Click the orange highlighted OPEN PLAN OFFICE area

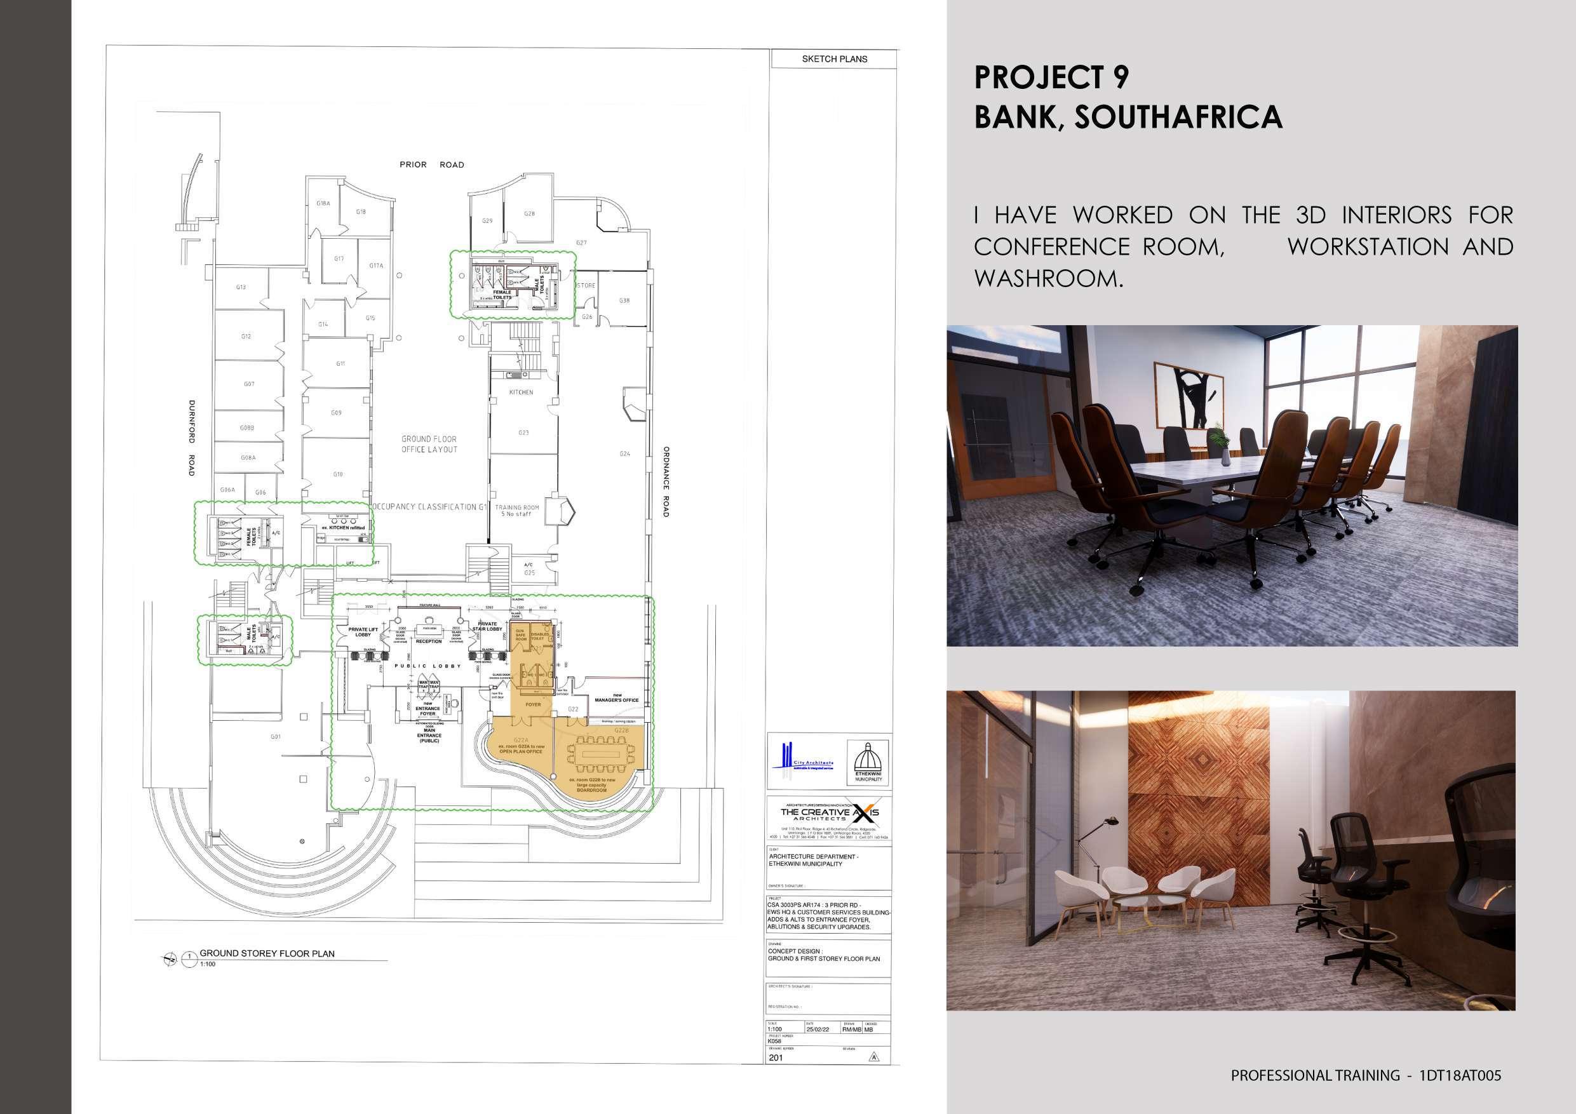[520, 751]
